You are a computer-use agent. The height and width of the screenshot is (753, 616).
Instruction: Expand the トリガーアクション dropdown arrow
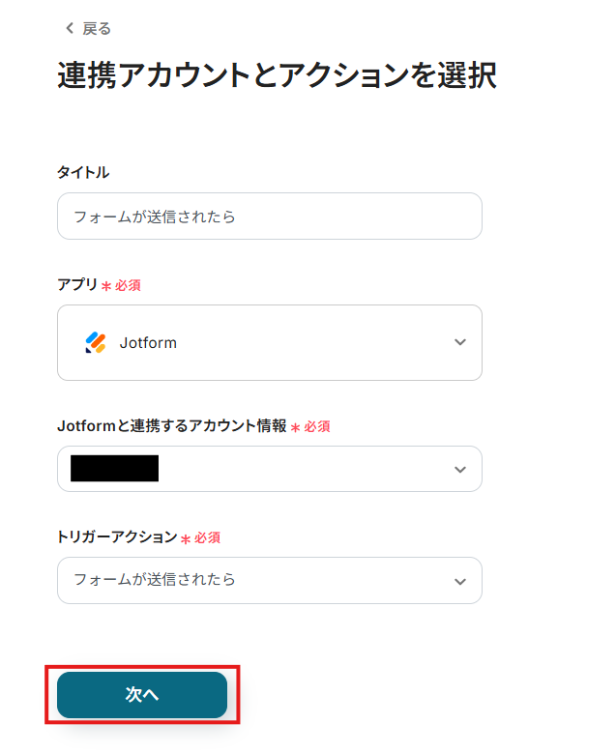coord(460,581)
